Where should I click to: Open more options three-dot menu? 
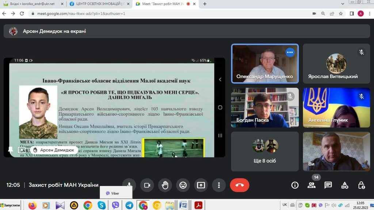pos(219,185)
